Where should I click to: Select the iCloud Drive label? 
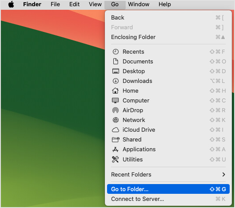pyautogui.click(x=139, y=130)
